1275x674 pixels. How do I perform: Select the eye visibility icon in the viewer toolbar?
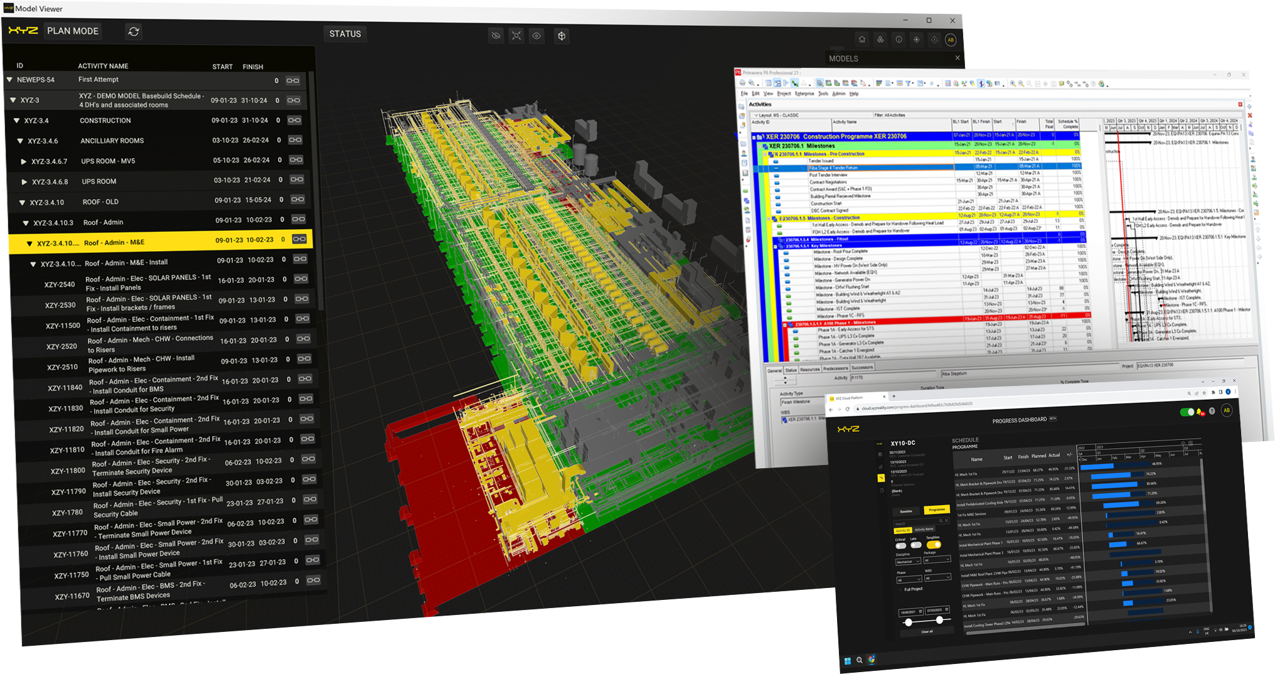[x=537, y=36]
